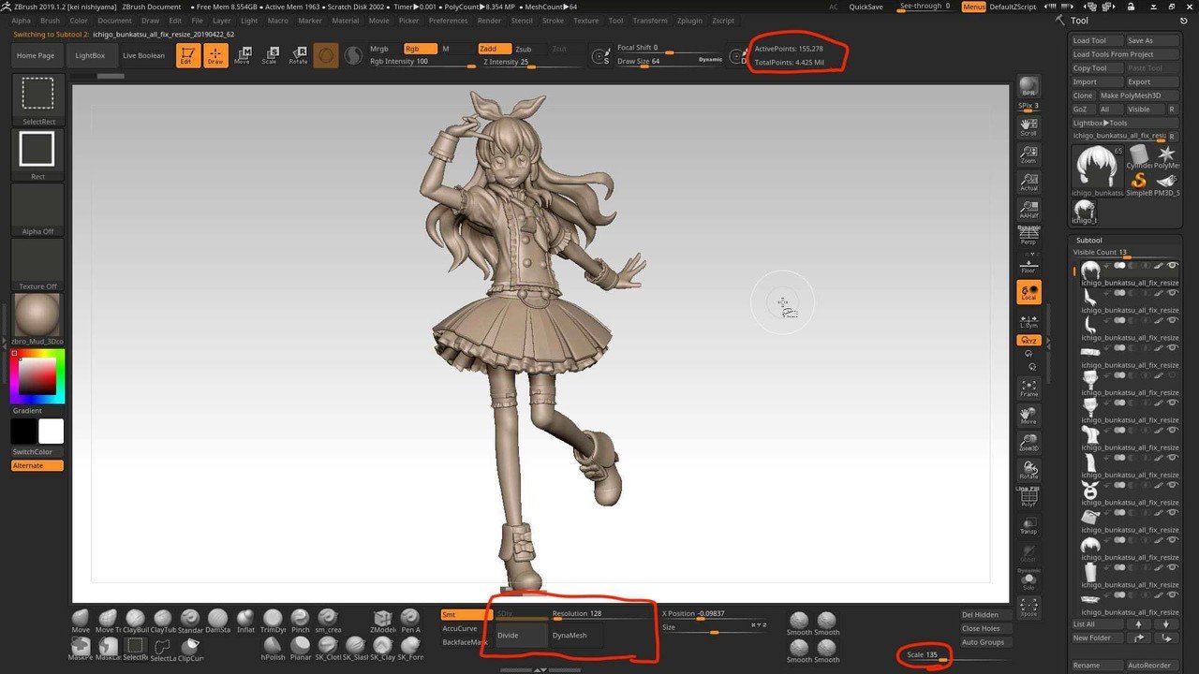Toggle Floor grid visibility
The width and height of the screenshot is (1199, 674).
(1029, 265)
